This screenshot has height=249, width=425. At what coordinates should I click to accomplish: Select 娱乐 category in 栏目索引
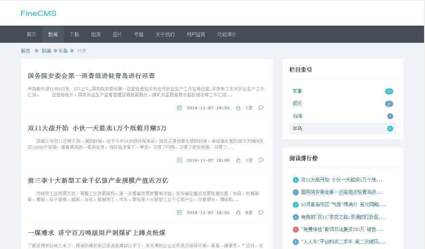click(297, 103)
